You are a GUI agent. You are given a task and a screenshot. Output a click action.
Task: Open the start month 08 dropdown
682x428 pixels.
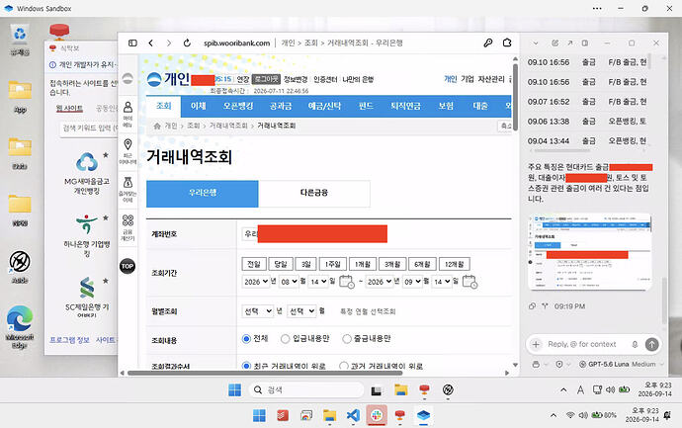pyautogui.click(x=289, y=282)
